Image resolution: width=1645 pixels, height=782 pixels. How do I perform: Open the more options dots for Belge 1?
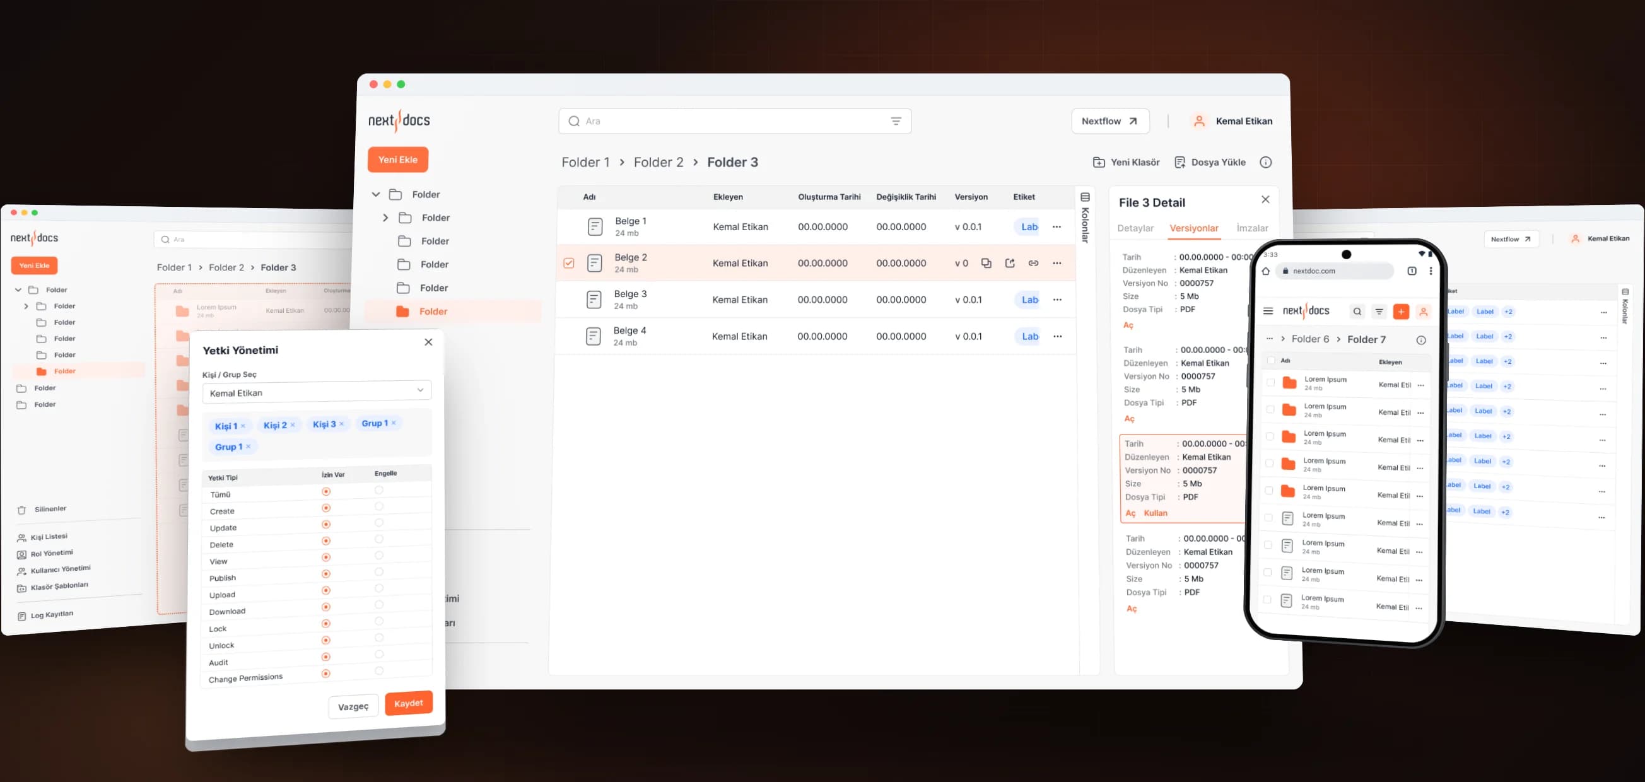coord(1057,226)
